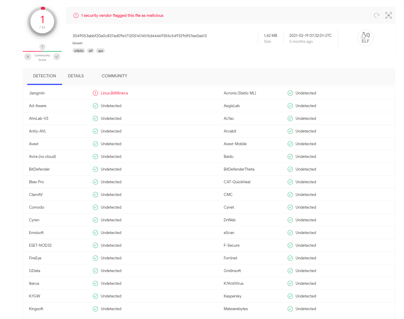Click the red warning icon beside Linux.BitMiner.a
The width and height of the screenshot is (404, 319).
tap(95, 93)
